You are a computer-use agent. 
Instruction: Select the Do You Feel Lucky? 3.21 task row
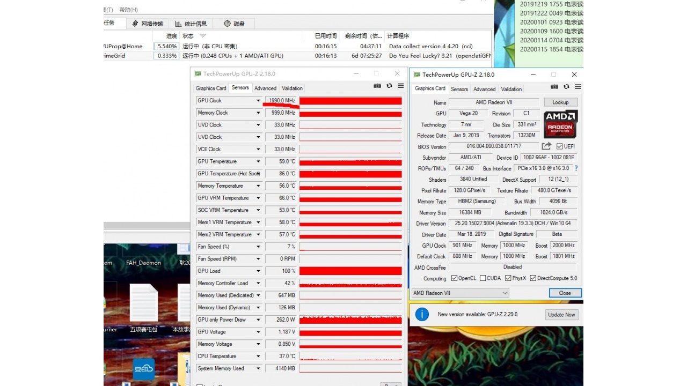coord(297,56)
